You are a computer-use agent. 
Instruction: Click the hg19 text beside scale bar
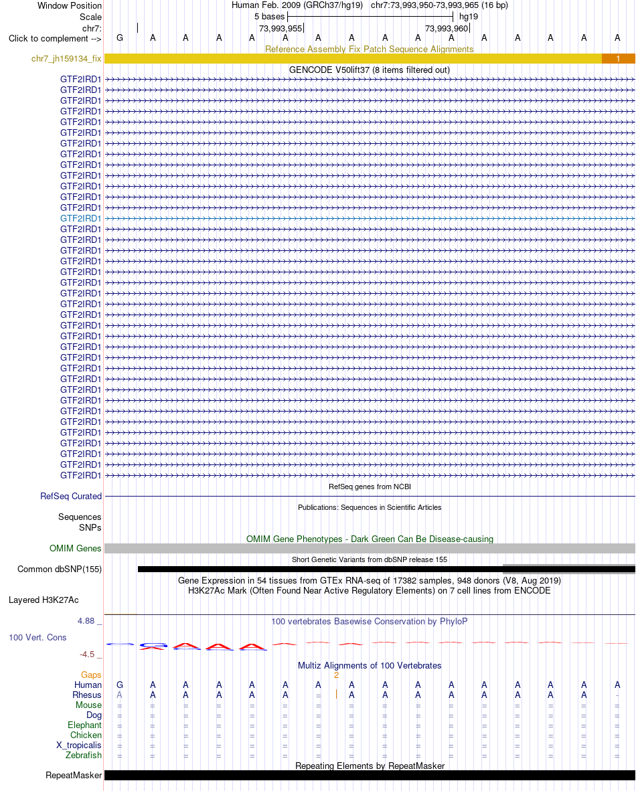[x=469, y=17]
